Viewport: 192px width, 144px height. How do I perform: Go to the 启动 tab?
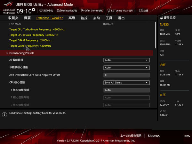click(x=97, y=18)
